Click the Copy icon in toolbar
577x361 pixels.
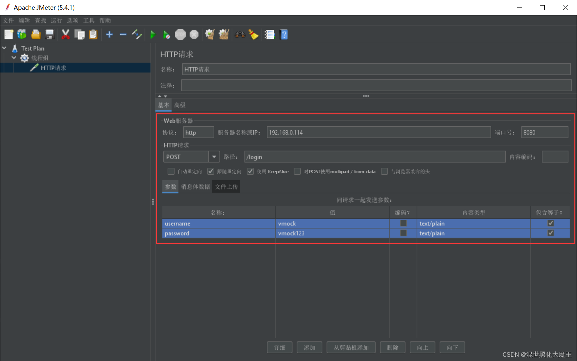pyautogui.click(x=80, y=34)
